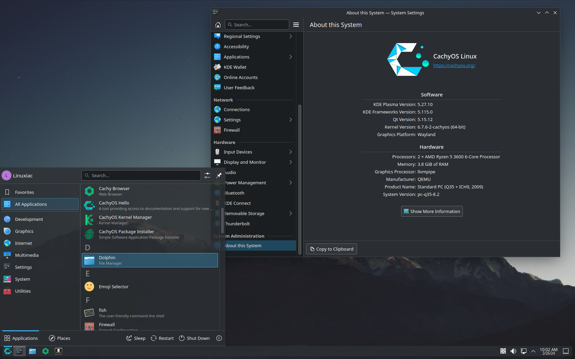Screen dimensions: 575x359
Task: Click Copy to Clipboard button
Action: point(331,249)
